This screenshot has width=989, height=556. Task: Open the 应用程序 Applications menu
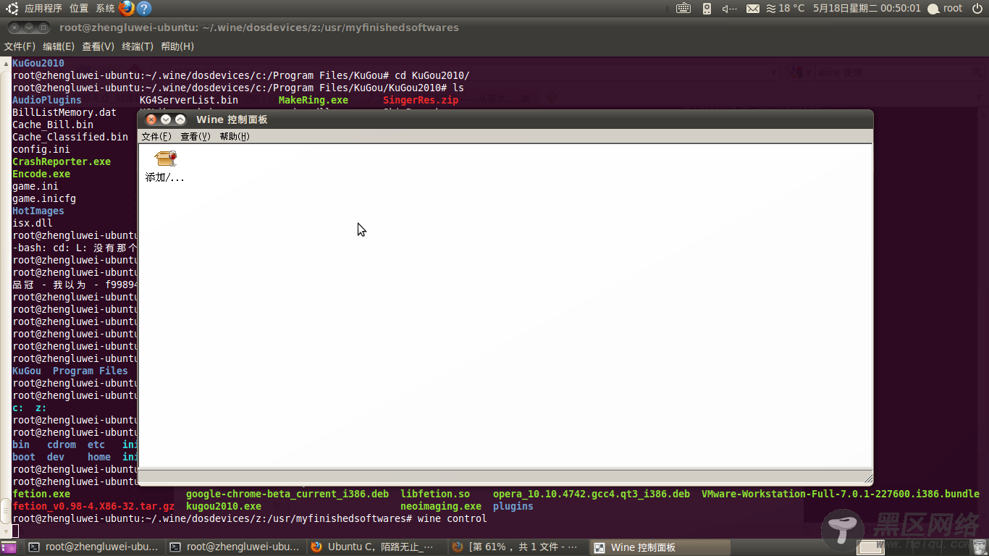tap(43, 9)
